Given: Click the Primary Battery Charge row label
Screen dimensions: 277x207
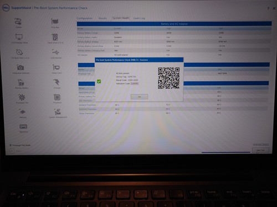Looking at the screenshot, I should coord(88,33).
